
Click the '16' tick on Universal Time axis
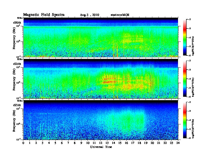[x=126, y=143]
